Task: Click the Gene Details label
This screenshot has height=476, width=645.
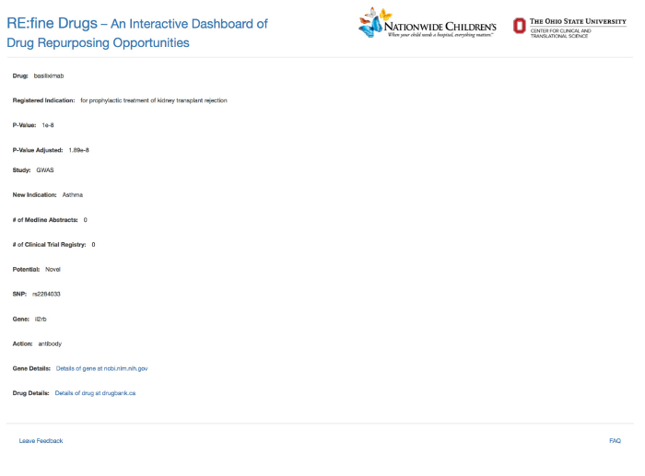Action: [x=31, y=368]
